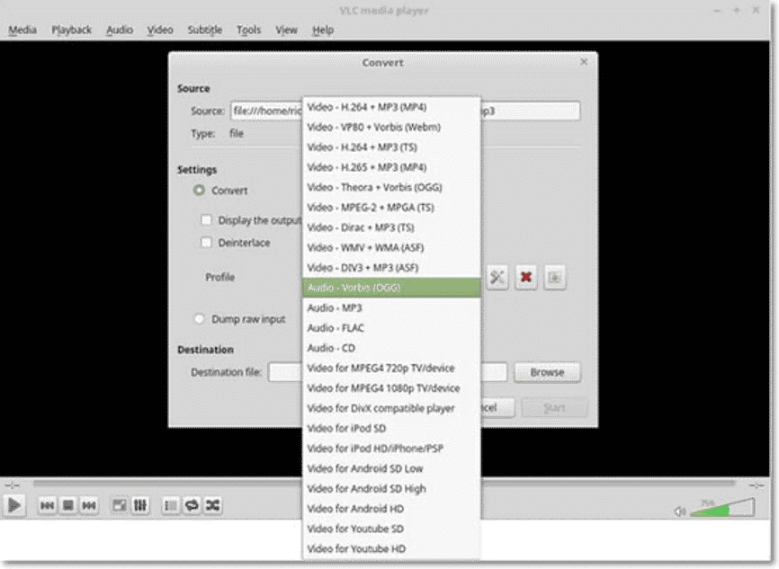Screen dimensions: 779x569
Task: Toggle loop mode icon
Action: coord(192,506)
